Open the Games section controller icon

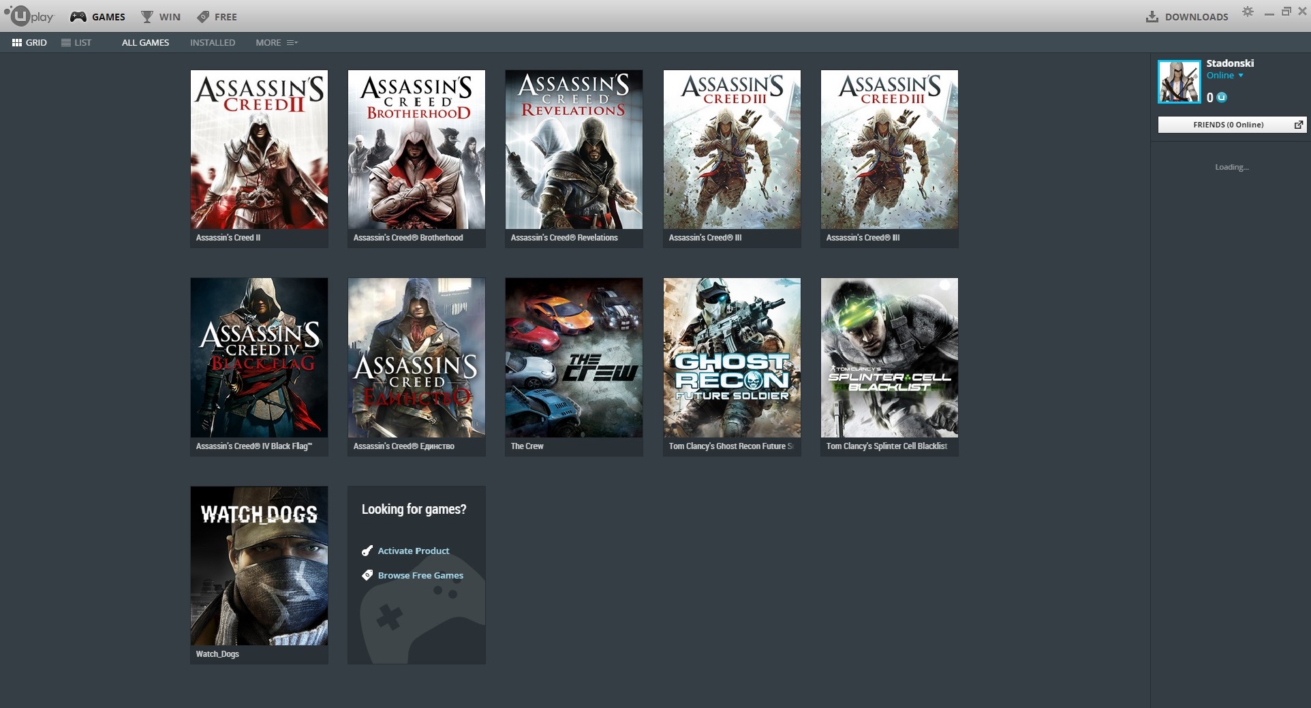click(78, 16)
